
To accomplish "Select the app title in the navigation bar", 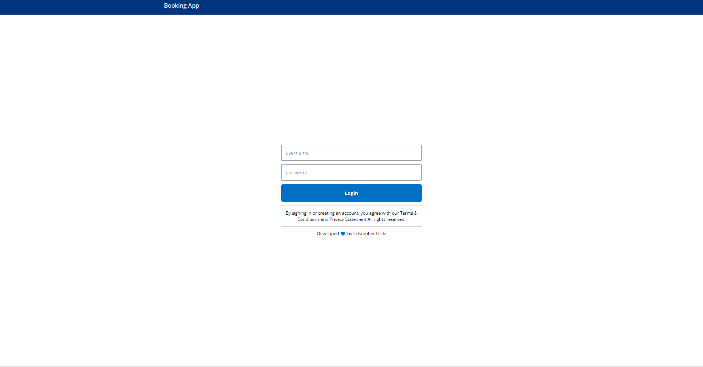I will (x=181, y=5).
